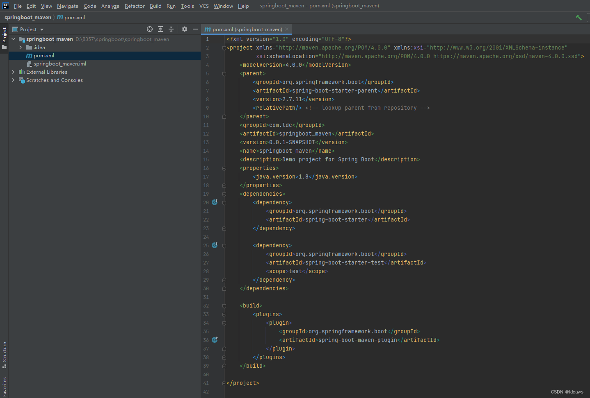This screenshot has height=398, width=590.
Task: Close the pom.xml editor tab
Action: 287,29
